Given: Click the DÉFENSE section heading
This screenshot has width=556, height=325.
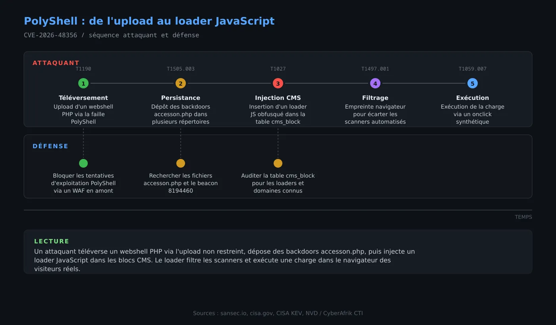Looking at the screenshot, I should tap(50, 146).
